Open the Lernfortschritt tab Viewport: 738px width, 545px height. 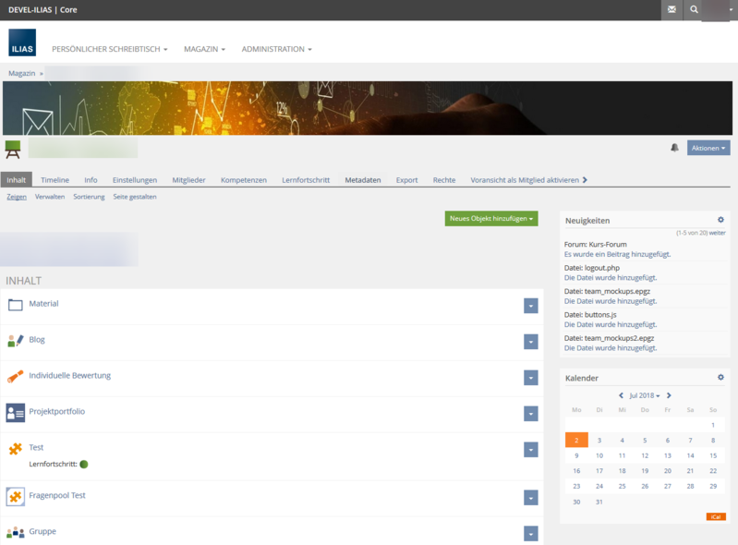pyautogui.click(x=305, y=180)
